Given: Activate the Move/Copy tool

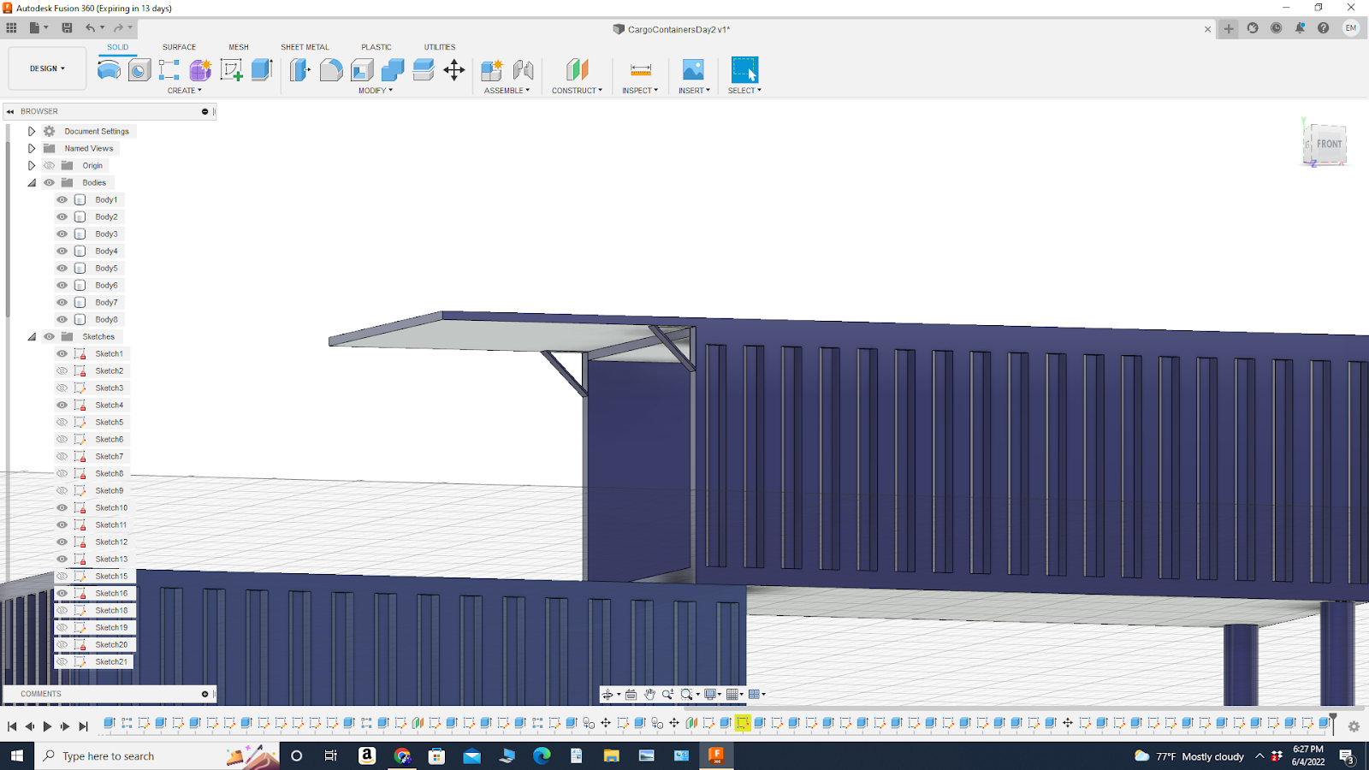Looking at the screenshot, I should click(x=453, y=70).
